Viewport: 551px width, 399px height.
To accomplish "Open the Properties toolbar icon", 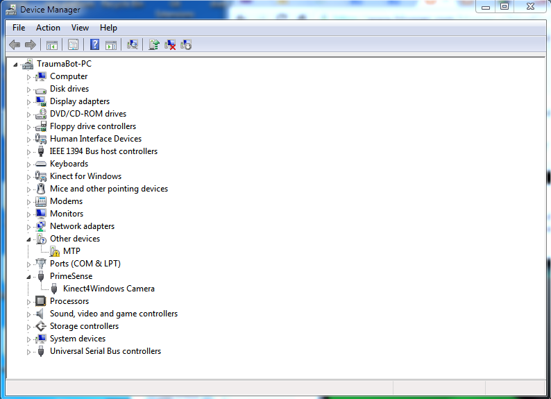I will 73,44.
